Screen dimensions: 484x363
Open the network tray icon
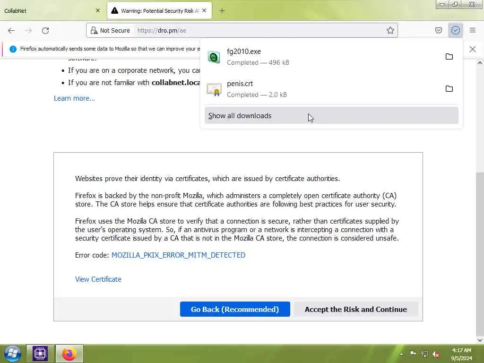pos(424,354)
